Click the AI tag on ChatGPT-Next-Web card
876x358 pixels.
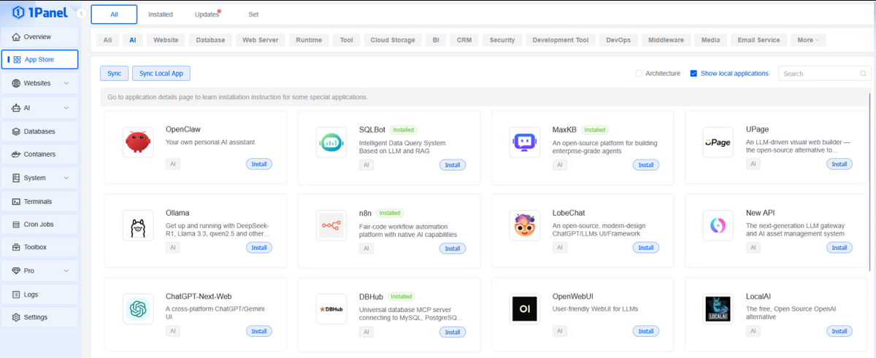pos(173,331)
